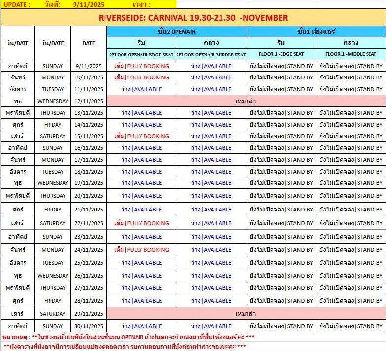Image resolution: width=386 pixels, height=351 pixels.
Task: Click the FLOOR.1 -EDGE SEAT column header
Action: pyautogui.click(x=281, y=54)
